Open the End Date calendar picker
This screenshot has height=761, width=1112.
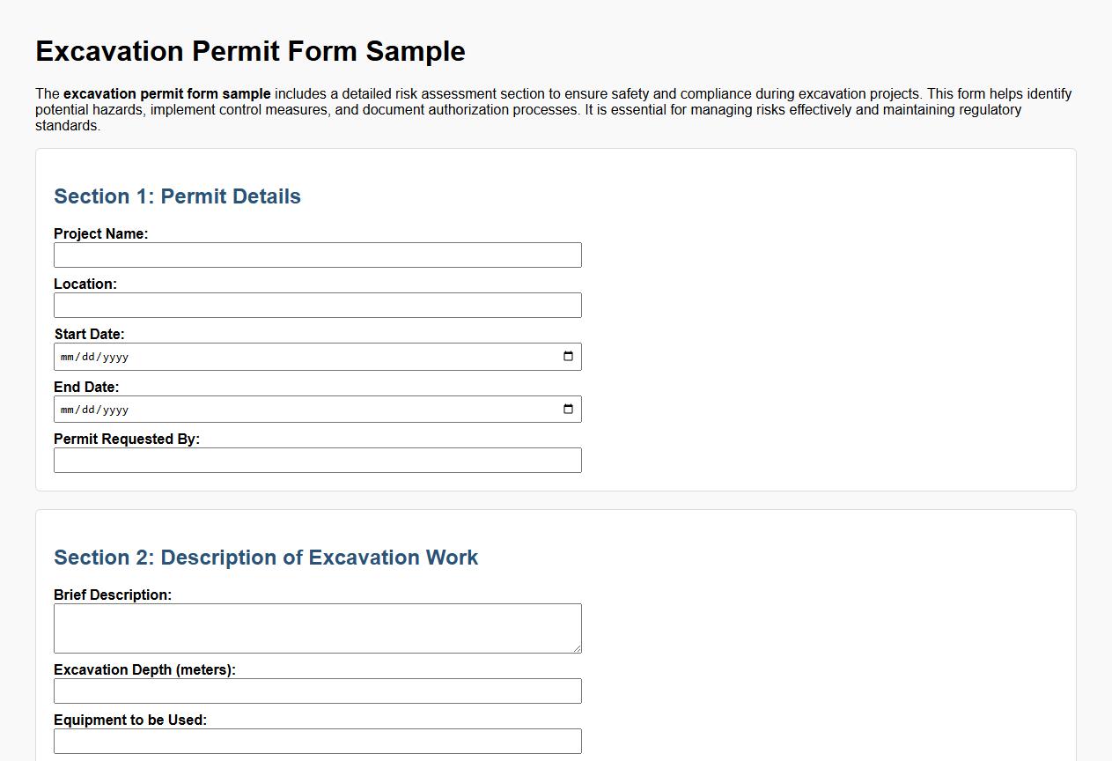569,409
